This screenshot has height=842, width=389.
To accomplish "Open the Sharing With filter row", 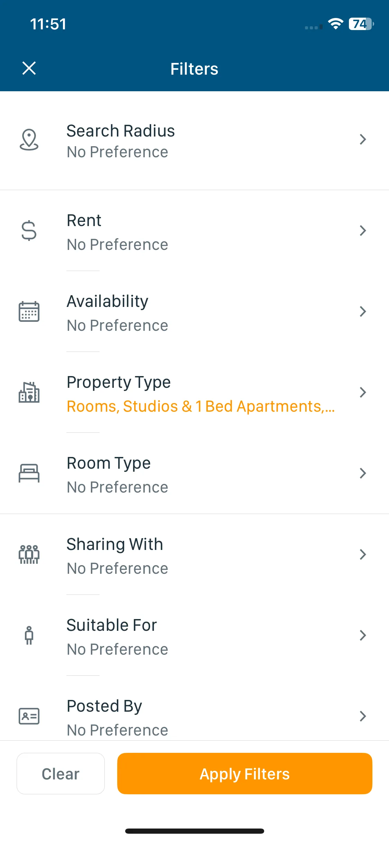I will (194, 554).
